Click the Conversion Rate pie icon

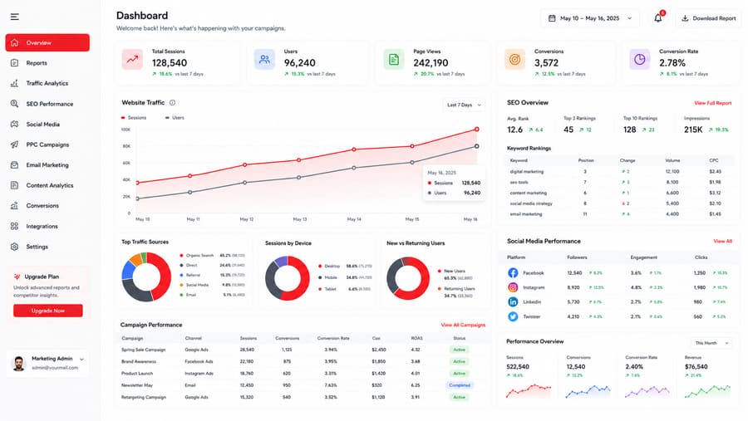tap(640, 60)
